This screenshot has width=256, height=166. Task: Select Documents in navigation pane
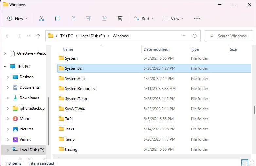(29, 87)
